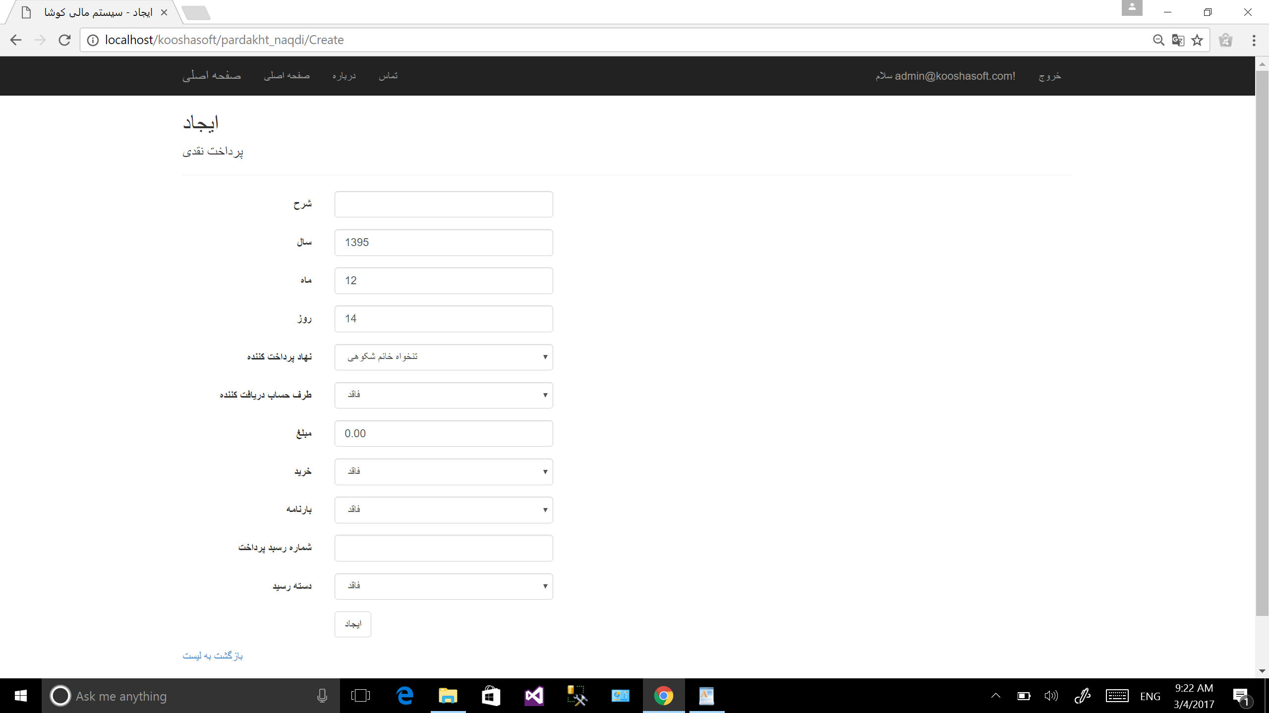1269x713 pixels.
Task: Open the درباره nav menu item
Action: (x=344, y=76)
